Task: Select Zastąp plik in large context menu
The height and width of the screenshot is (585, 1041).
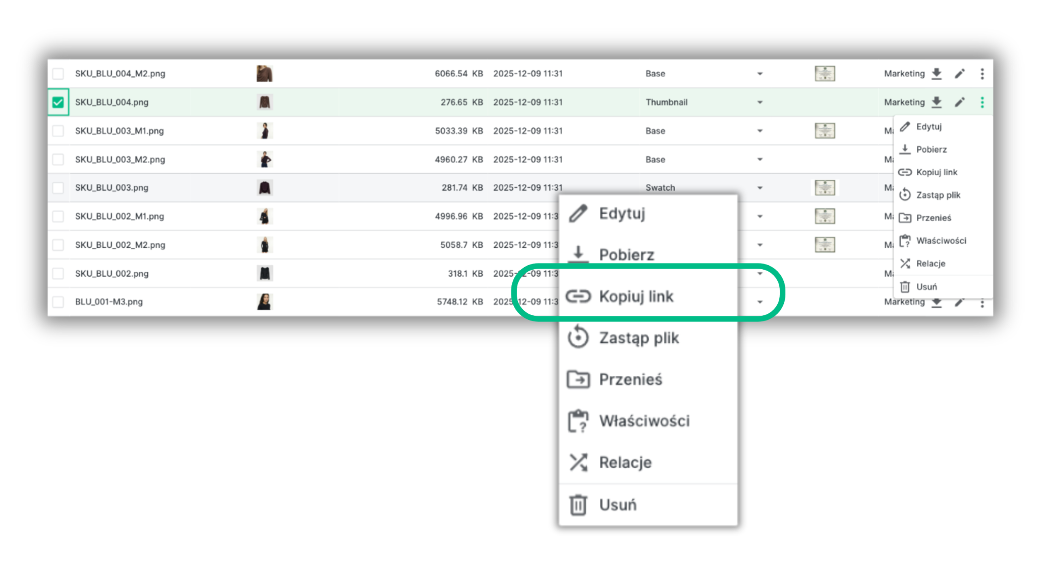Action: click(x=638, y=338)
